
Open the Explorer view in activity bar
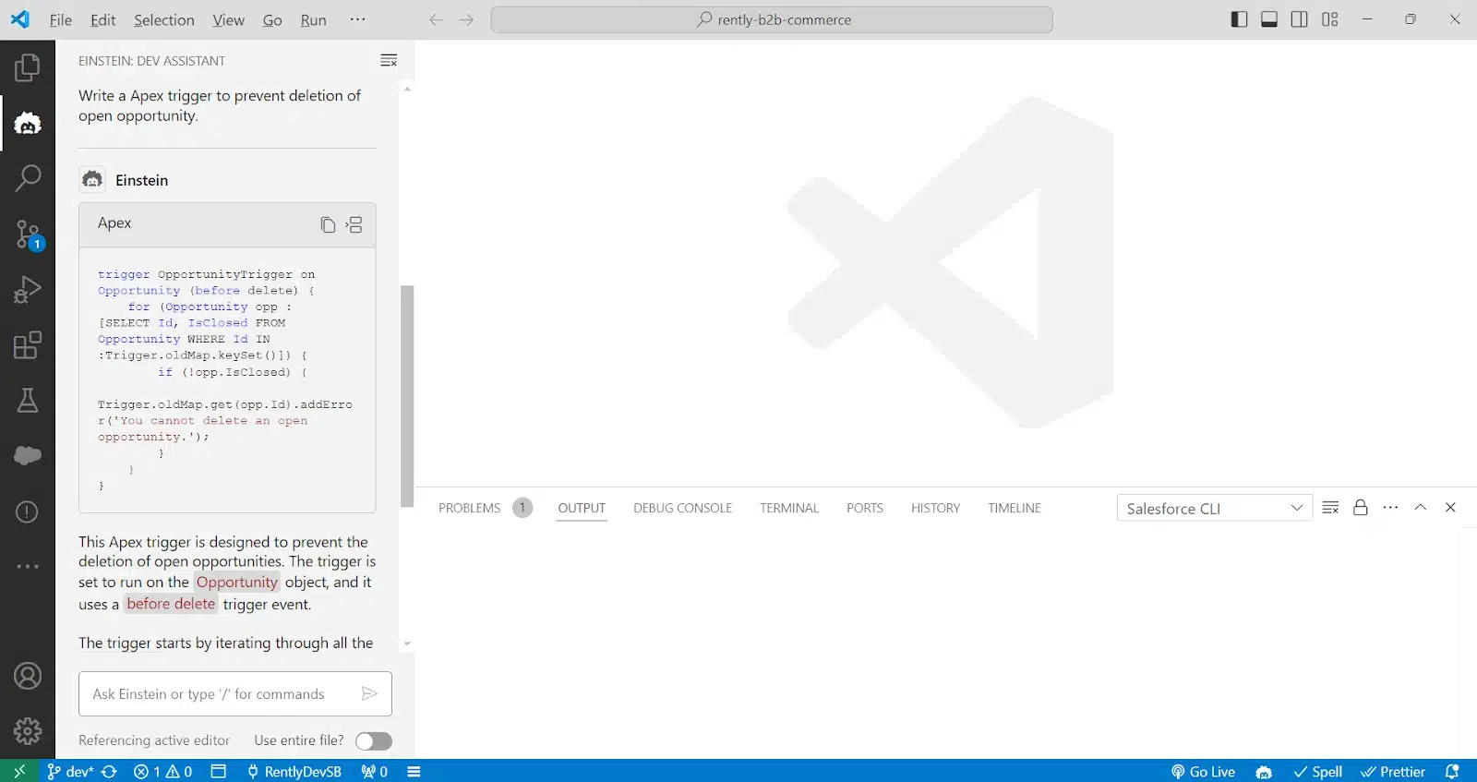28,67
